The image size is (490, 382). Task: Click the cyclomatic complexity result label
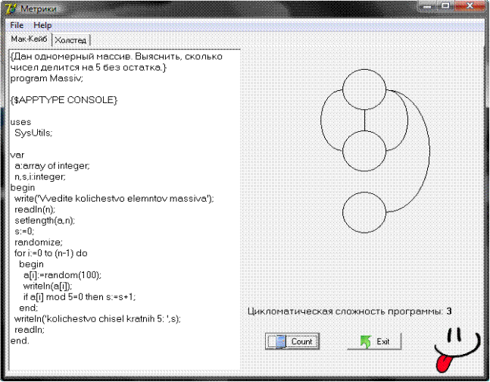tap(350, 312)
